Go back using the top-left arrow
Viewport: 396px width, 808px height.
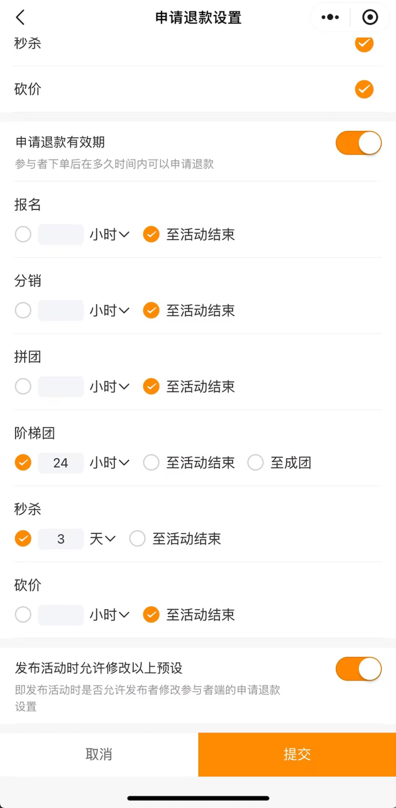coord(20,17)
